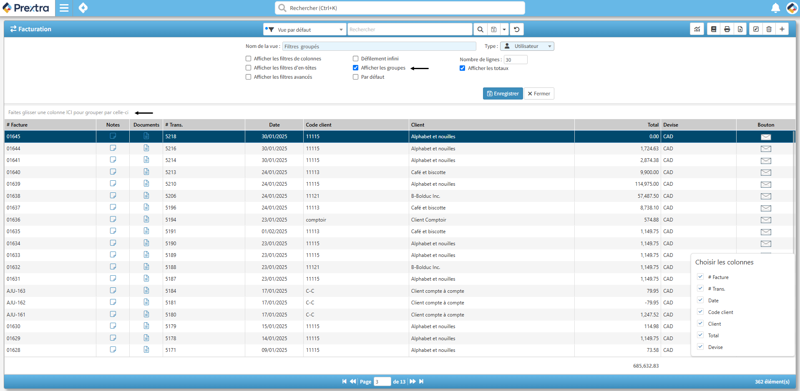Screen dimensions: 800x391
Task: Click the edit pencil icon
Action: pos(756,29)
